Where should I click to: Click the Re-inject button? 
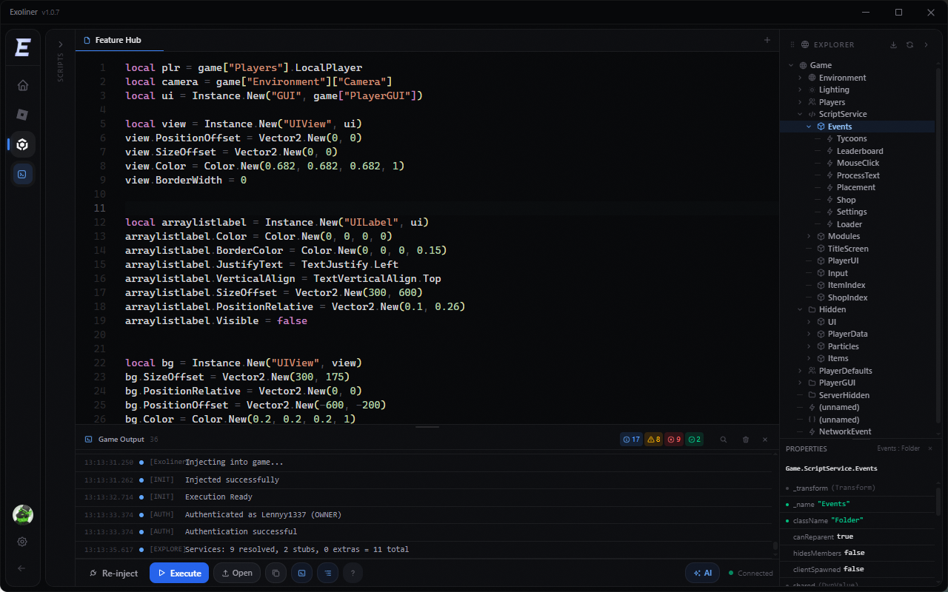[x=113, y=572]
